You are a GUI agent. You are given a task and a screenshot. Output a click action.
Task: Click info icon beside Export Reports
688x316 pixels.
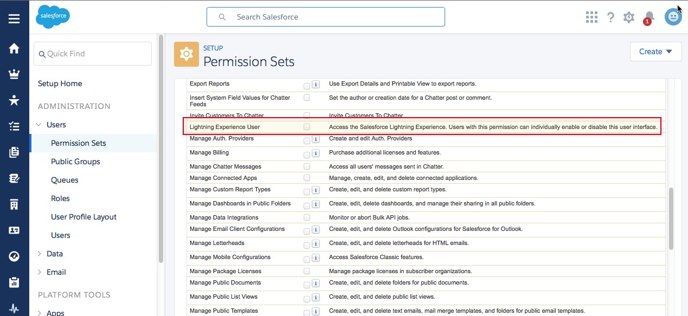pos(316,85)
